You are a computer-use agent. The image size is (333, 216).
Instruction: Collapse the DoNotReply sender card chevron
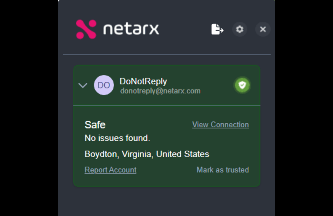(x=83, y=85)
